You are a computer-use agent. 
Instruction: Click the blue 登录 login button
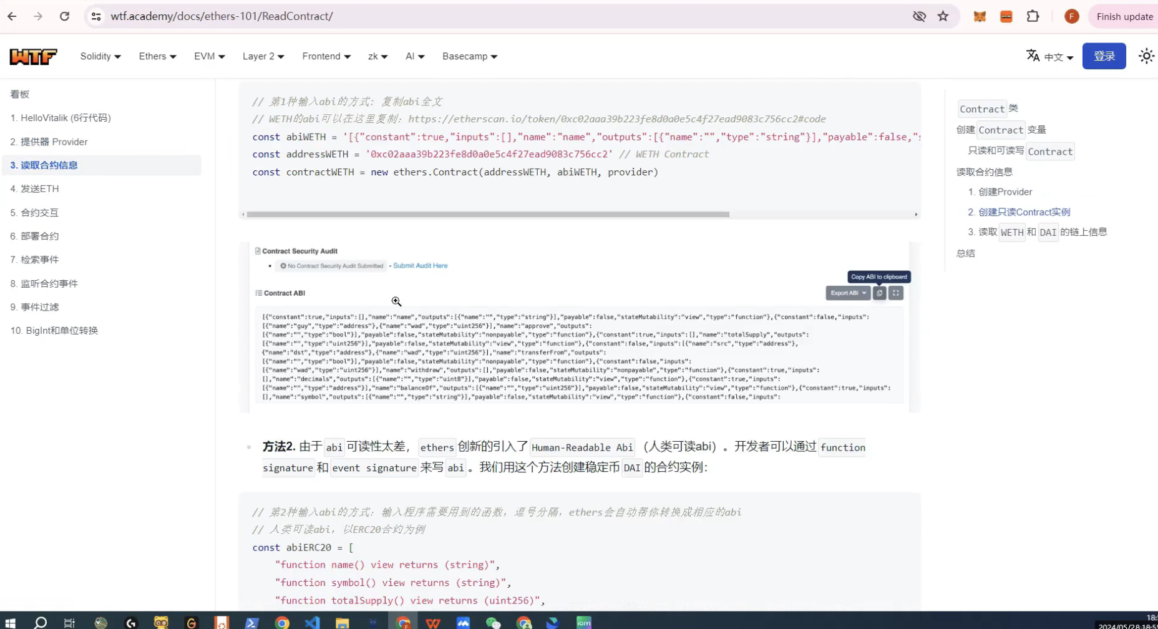click(1104, 56)
